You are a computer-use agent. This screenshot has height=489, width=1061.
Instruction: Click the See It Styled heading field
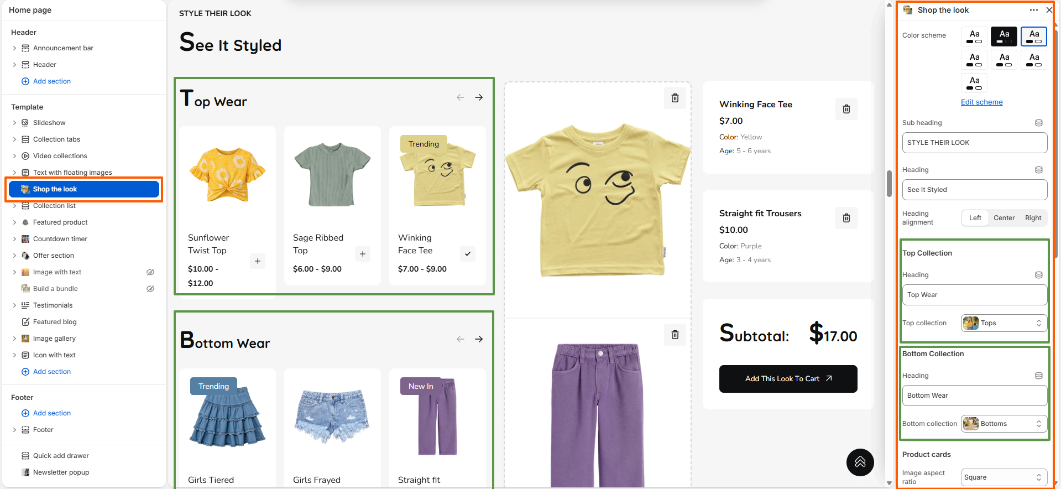[x=975, y=190]
